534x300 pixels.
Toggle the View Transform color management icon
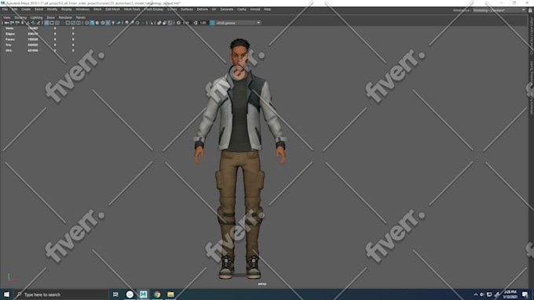tap(212, 23)
